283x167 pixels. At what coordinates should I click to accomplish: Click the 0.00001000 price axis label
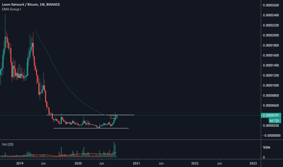pos(271,85)
